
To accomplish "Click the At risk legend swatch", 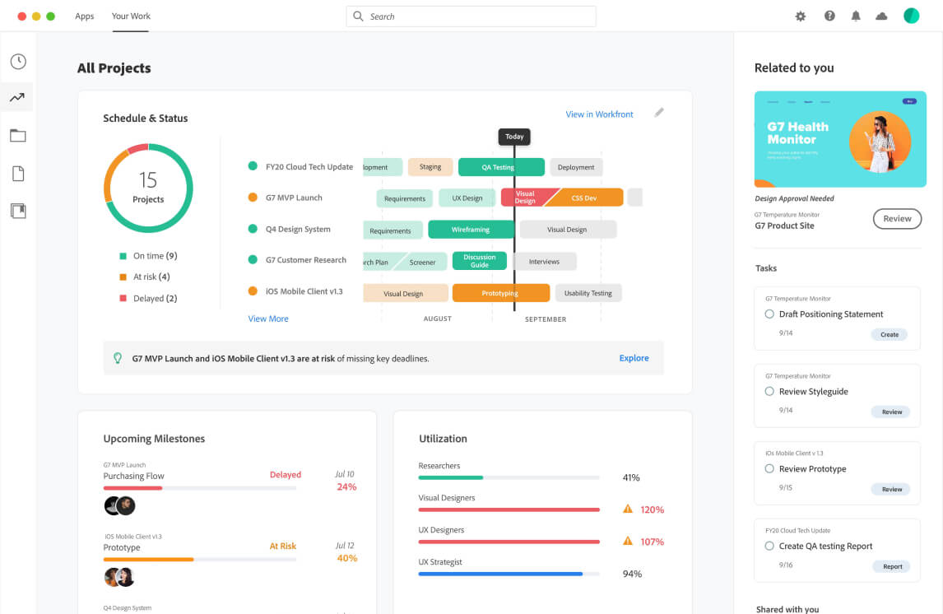I will point(123,277).
